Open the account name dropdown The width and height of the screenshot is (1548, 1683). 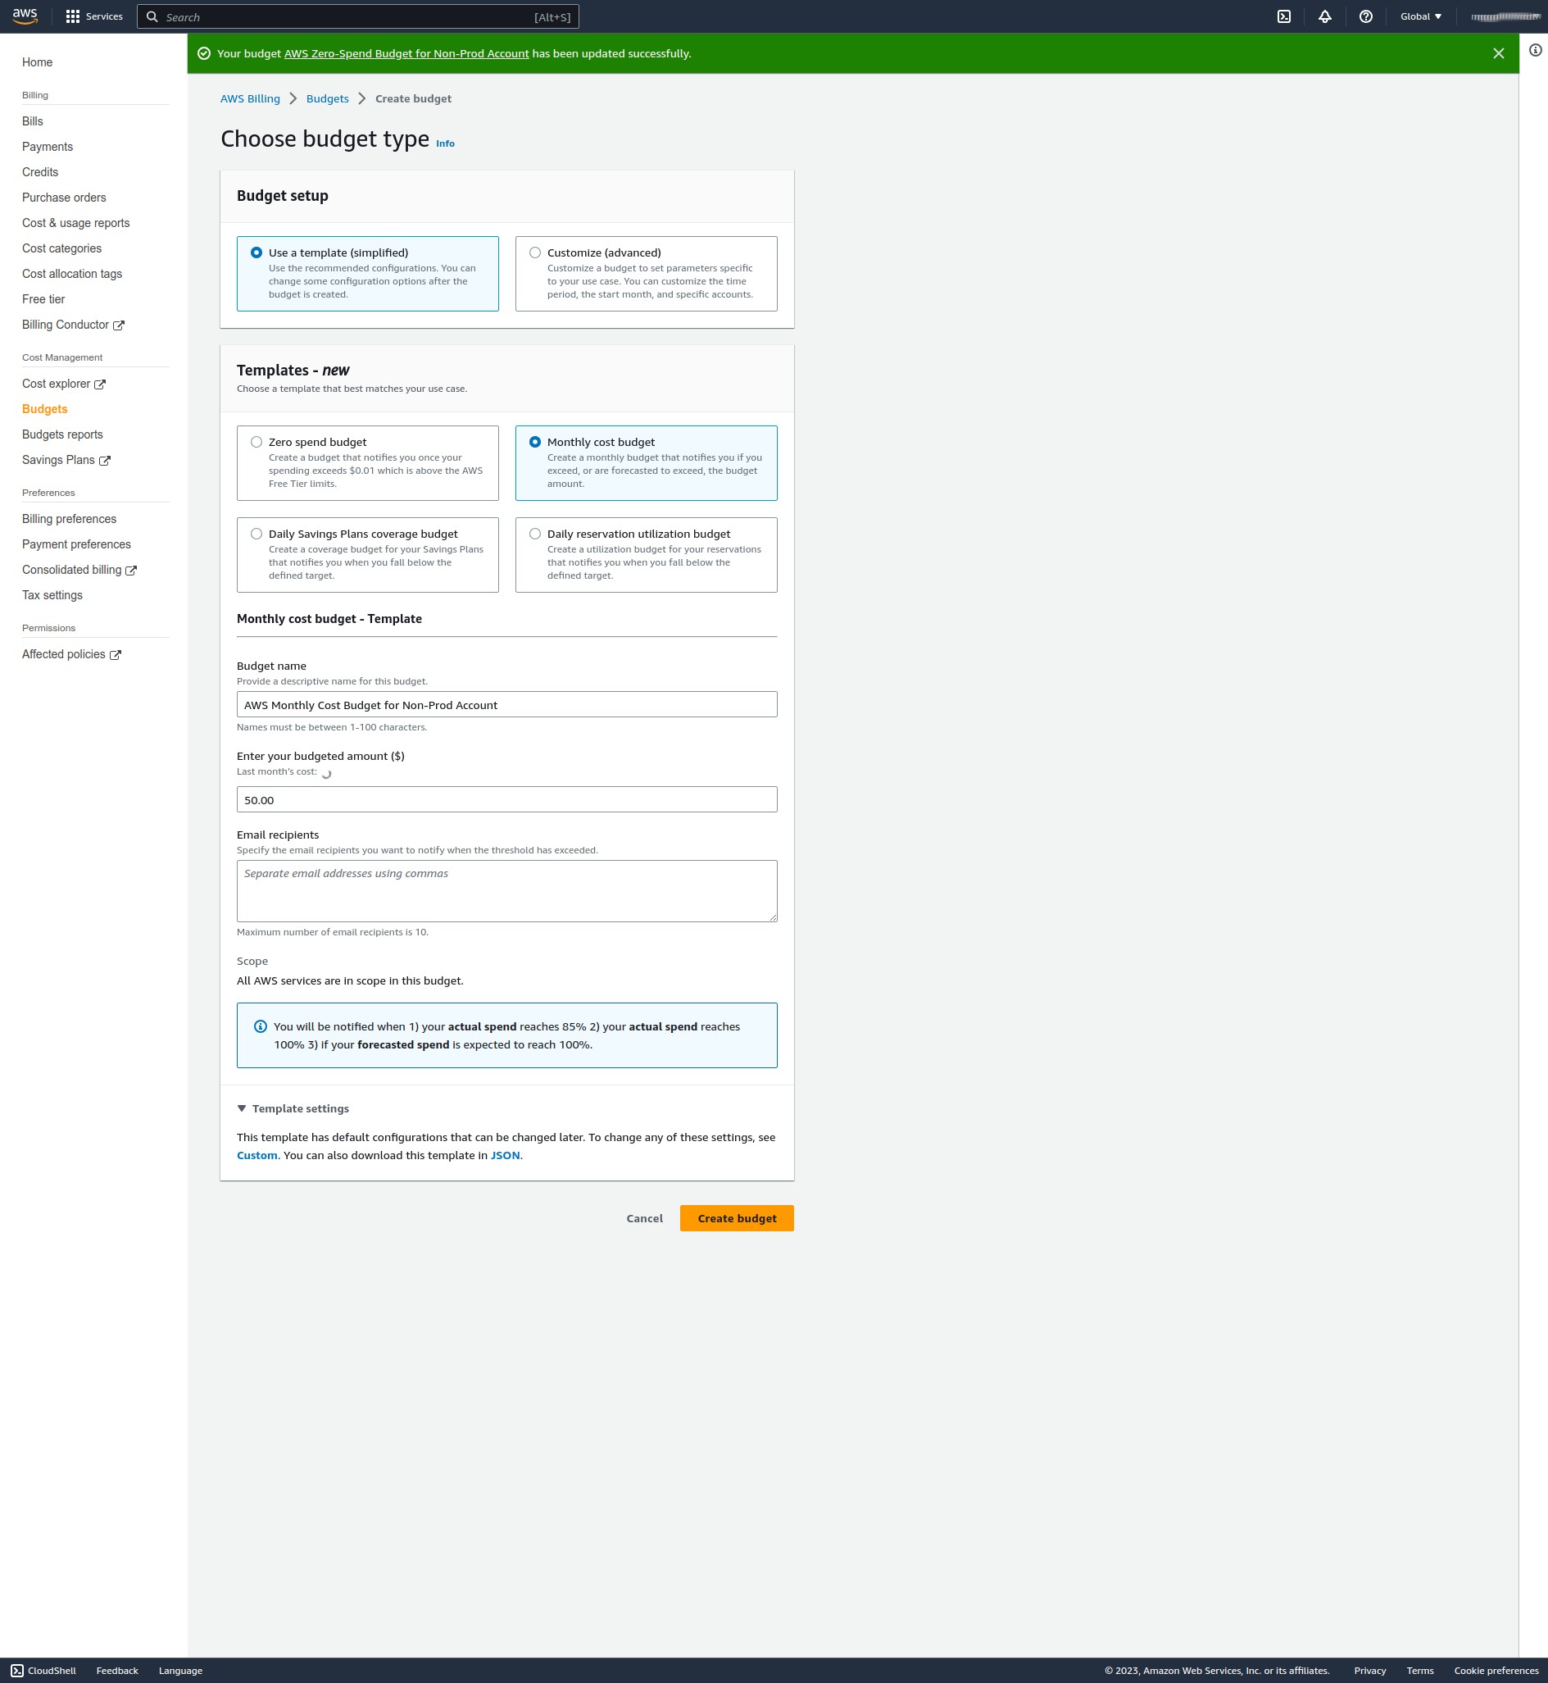(1505, 16)
